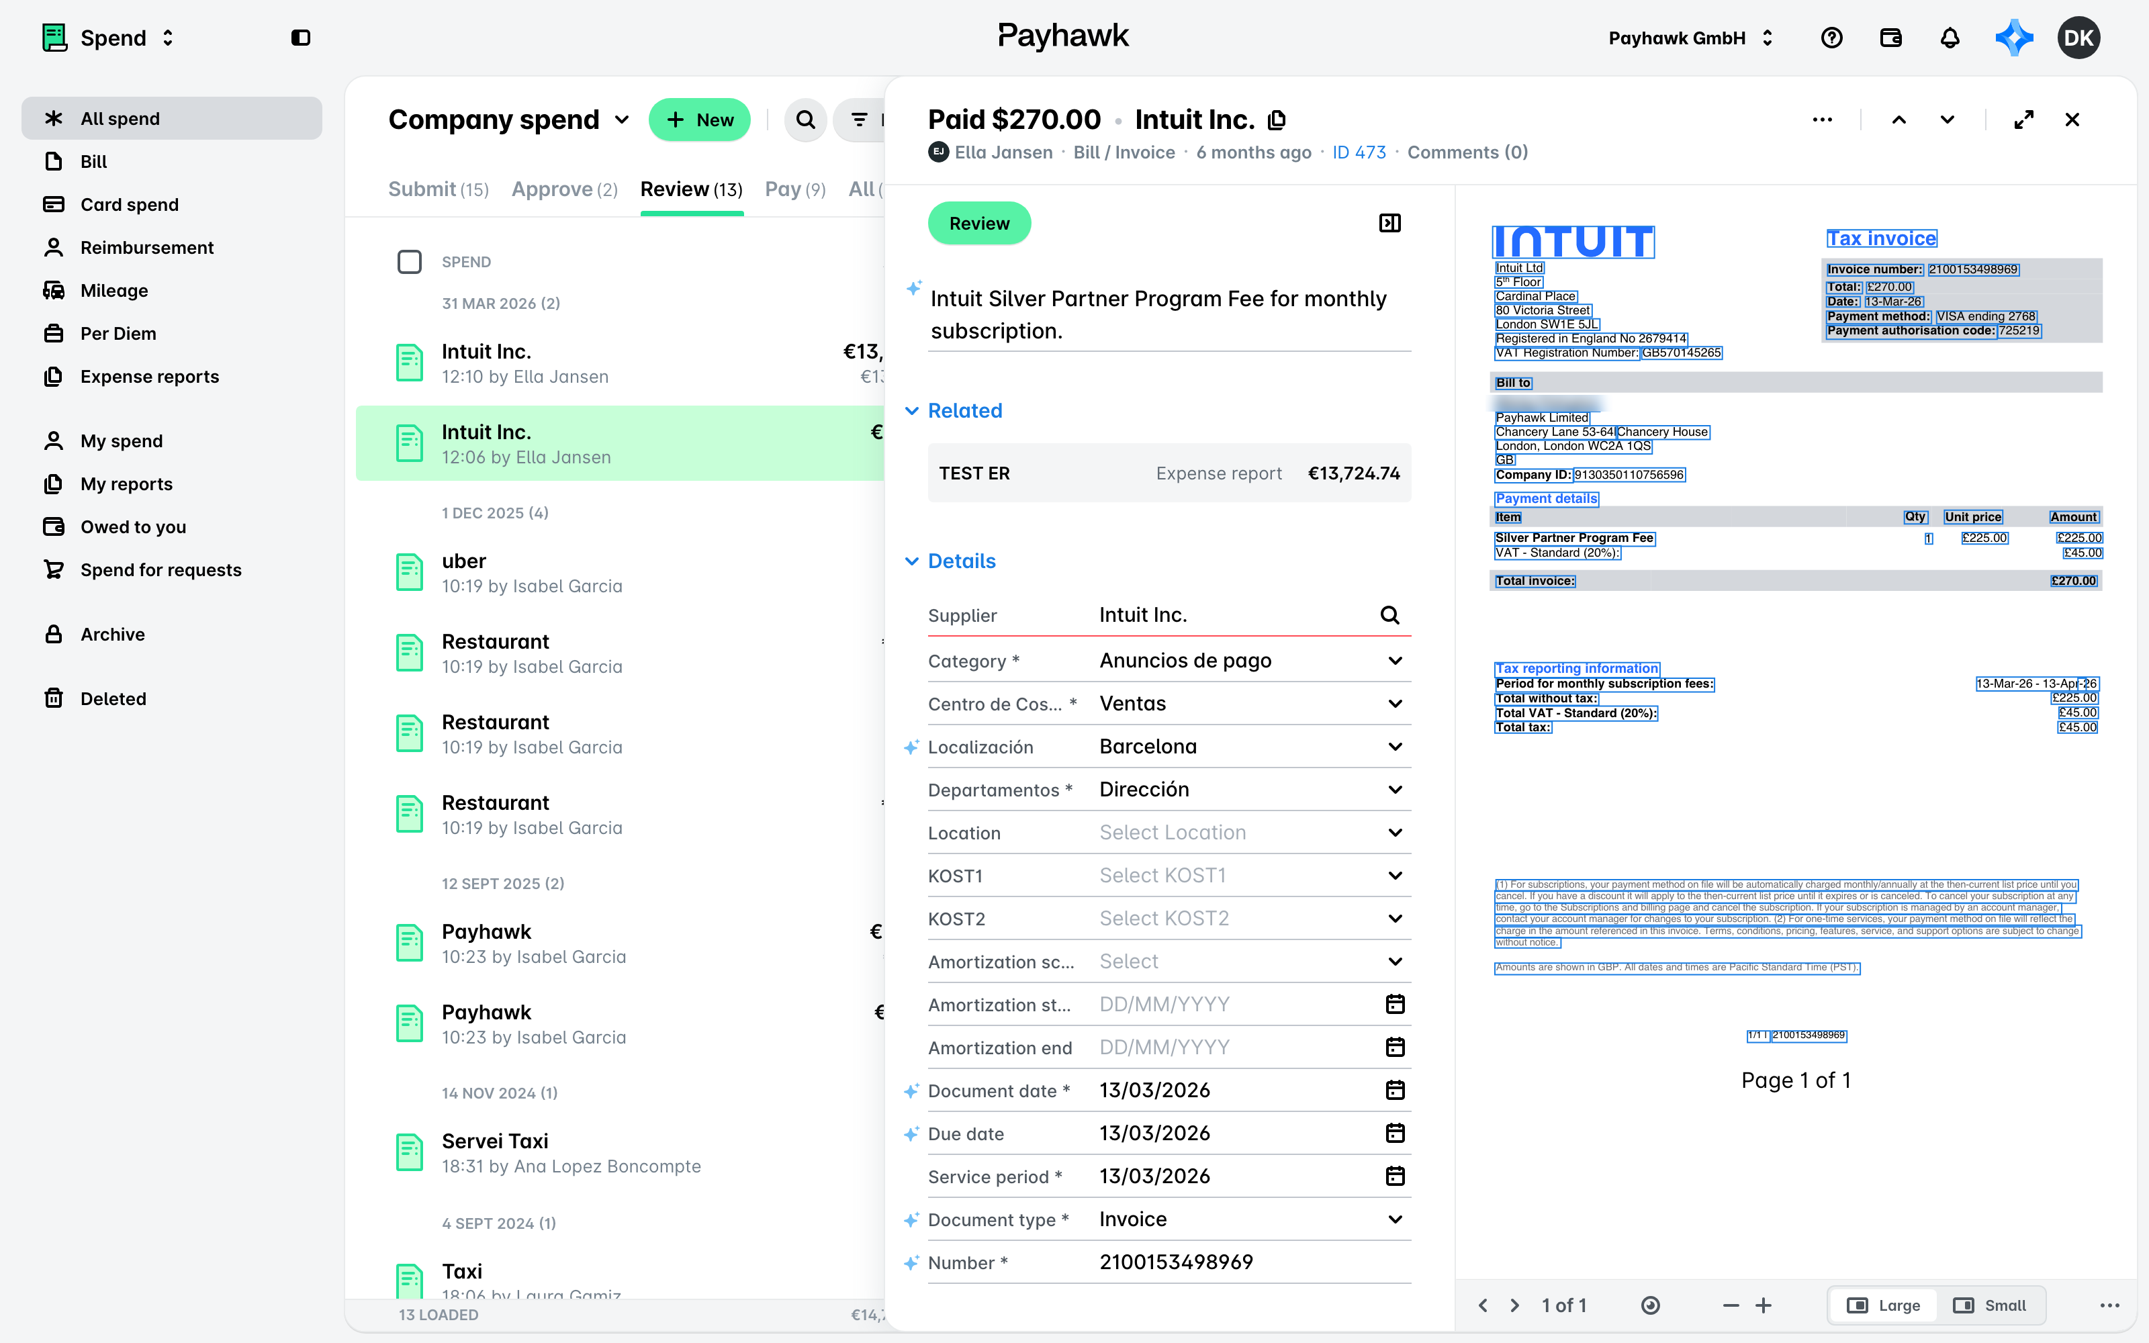Copy the Intuit Inc. supplier name icon
The image size is (2149, 1343).
pyautogui.click(x=1277, y=120)
